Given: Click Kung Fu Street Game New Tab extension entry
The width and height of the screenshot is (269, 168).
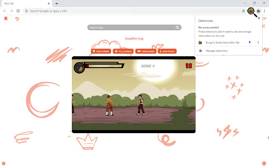Looking at the screenshot, I should pos(222,42).
